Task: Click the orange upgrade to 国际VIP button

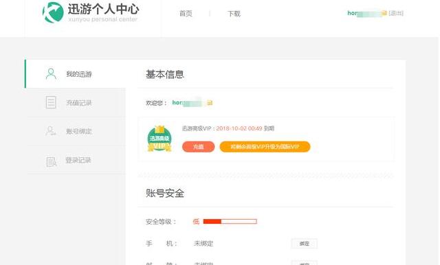Action: point(265,146)
